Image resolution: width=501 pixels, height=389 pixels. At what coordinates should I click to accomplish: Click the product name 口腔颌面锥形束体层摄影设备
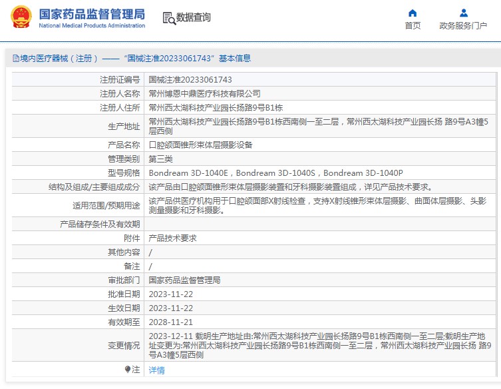[x=200, y=145]
